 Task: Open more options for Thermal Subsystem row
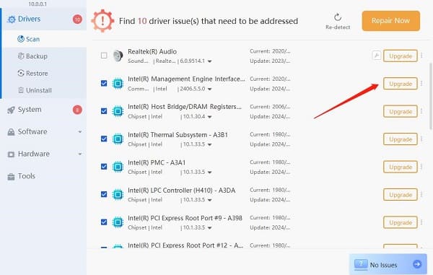pyautogui.click(x=421, y=139)
